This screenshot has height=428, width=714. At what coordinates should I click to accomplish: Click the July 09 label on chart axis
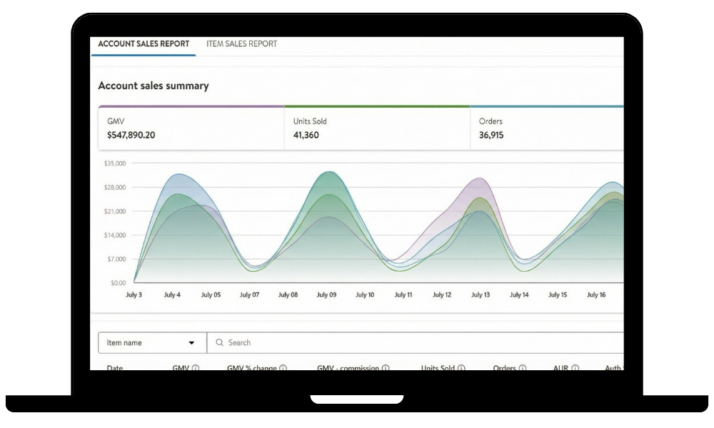[x=326, y=295]
